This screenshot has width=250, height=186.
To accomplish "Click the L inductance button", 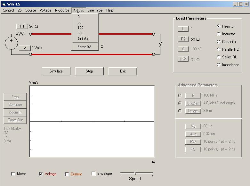I will (x=183, y=29).
